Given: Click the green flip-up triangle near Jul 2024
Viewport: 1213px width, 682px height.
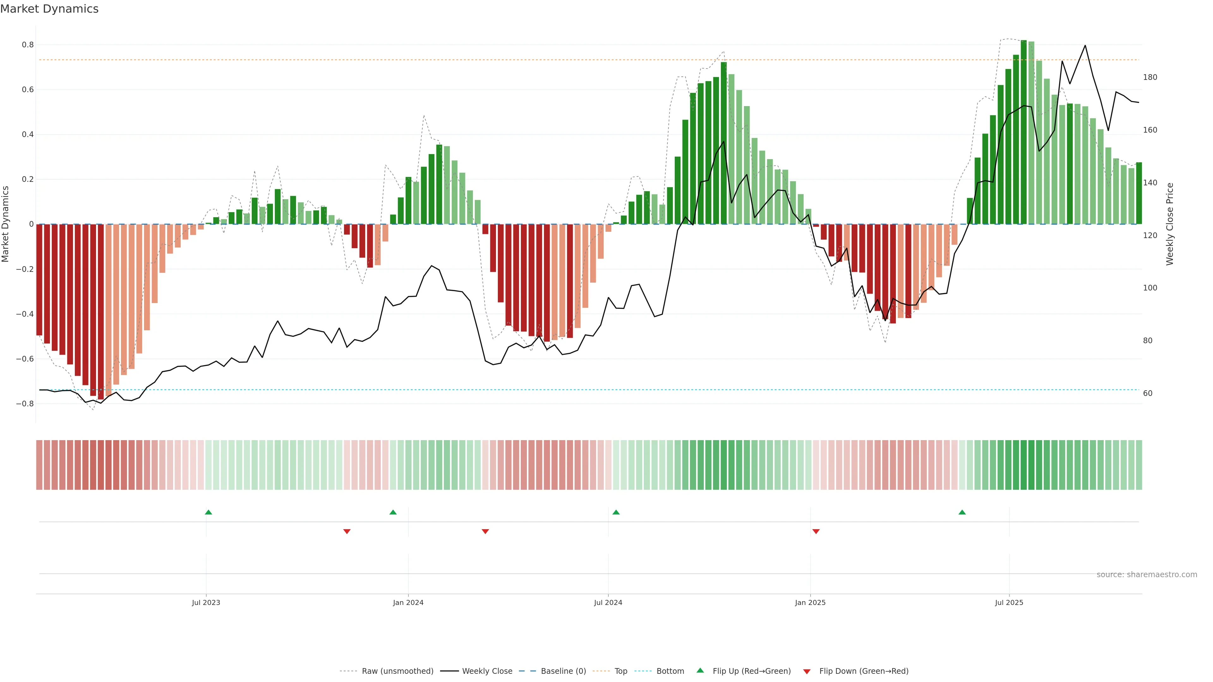Looking at the screenshot, I should click(x=616, y=512).
